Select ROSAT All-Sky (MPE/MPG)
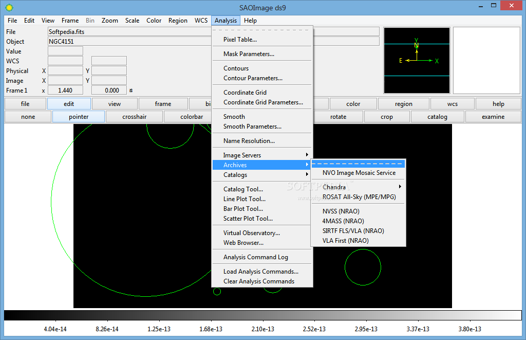This screenshot has width=526, height=340. pyautogui.click(x=358, y=197)
